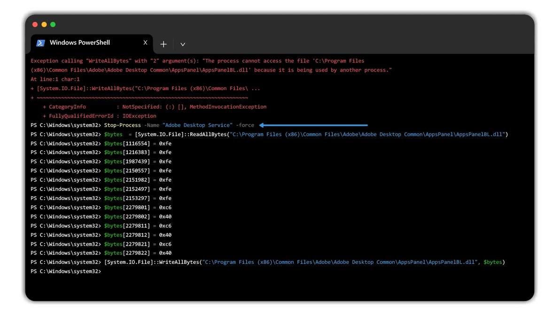560x315 pixels.
Task: Click the Stop-Process command word
Action: [x=122, y=125]
